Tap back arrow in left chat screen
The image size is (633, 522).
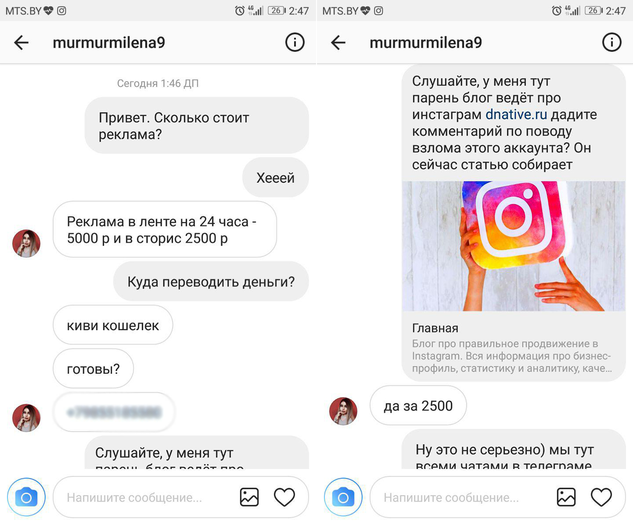21,43
